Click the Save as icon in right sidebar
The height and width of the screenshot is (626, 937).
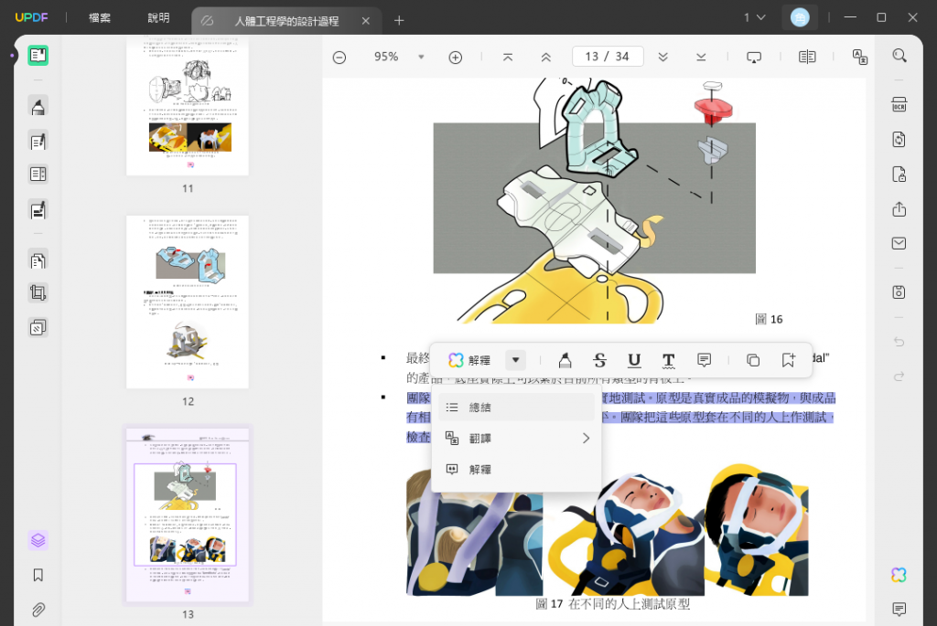pos(899,292)
